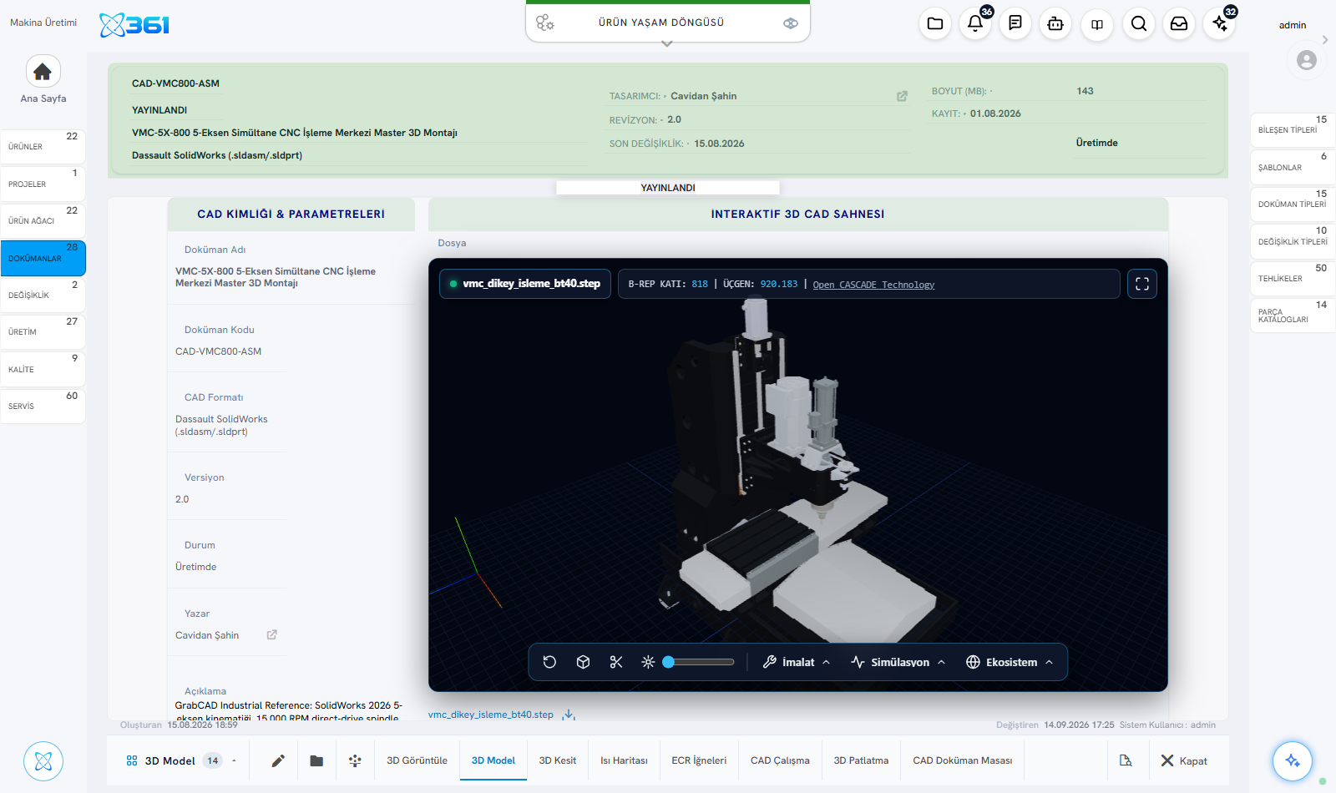The width and height of the screenshot is (1336, 793).
Task: Open fullscreen mode for the 3D scene
Action: [x=1142, y=284]
